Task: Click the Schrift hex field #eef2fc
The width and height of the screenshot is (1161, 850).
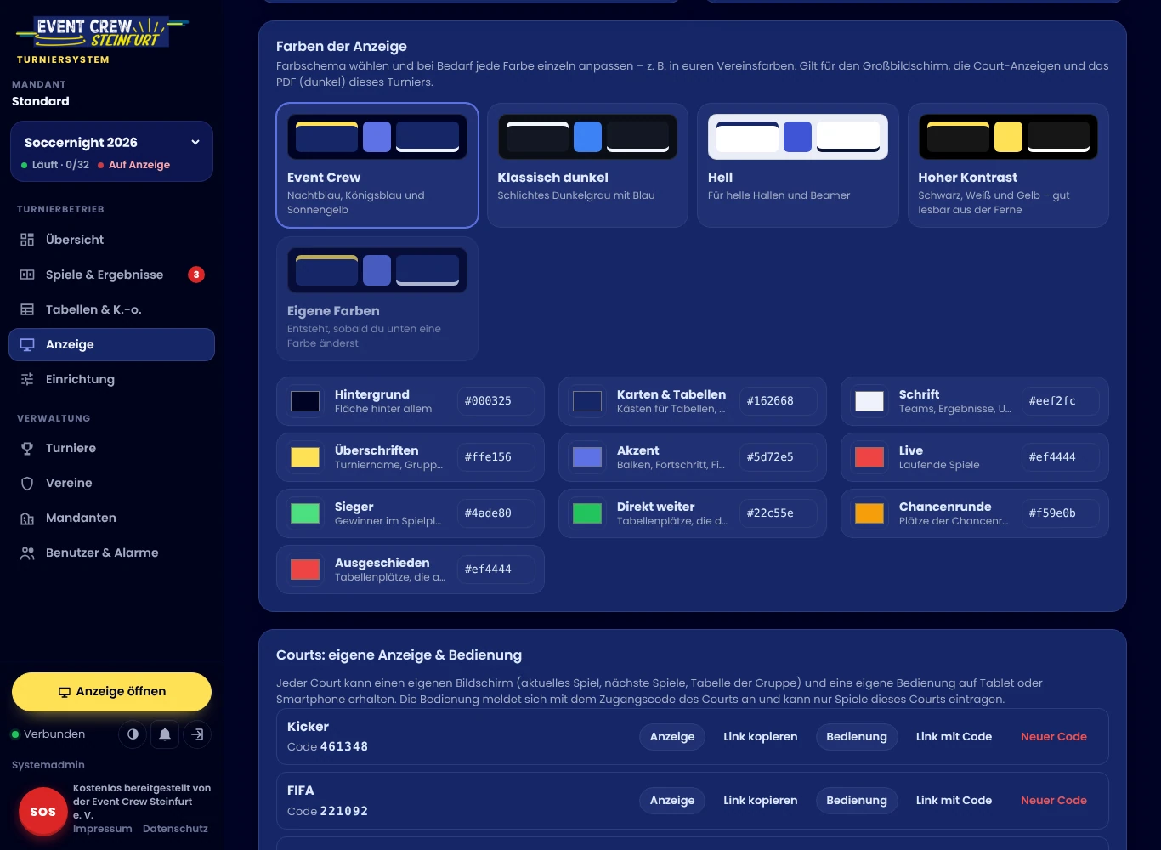Action: (x=1060, y=401)
